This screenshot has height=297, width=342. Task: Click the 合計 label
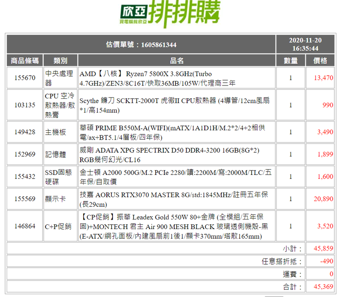pos(292,287)
